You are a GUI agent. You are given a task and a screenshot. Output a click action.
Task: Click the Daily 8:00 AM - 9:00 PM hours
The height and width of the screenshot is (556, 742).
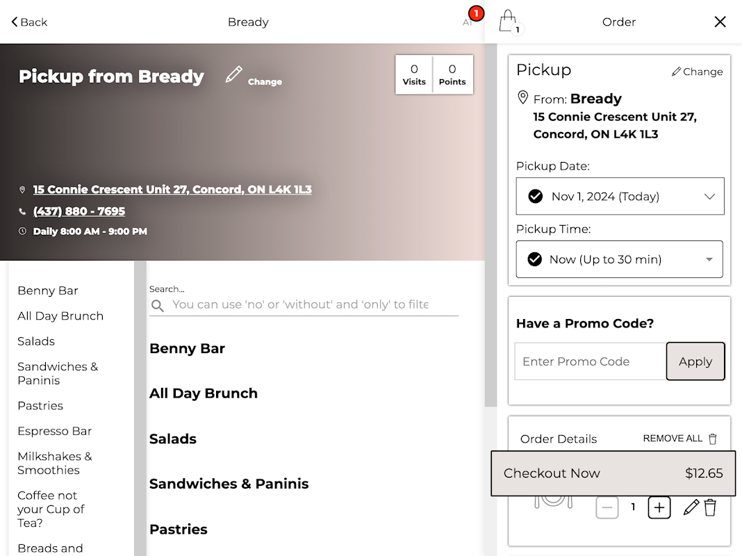pyautogui.click(x=90, y=231)
